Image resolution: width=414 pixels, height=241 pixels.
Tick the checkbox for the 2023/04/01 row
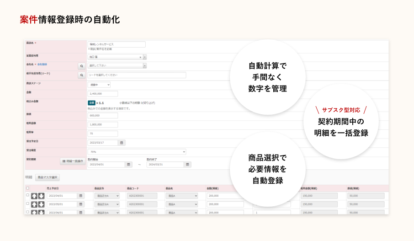[27, 195]
